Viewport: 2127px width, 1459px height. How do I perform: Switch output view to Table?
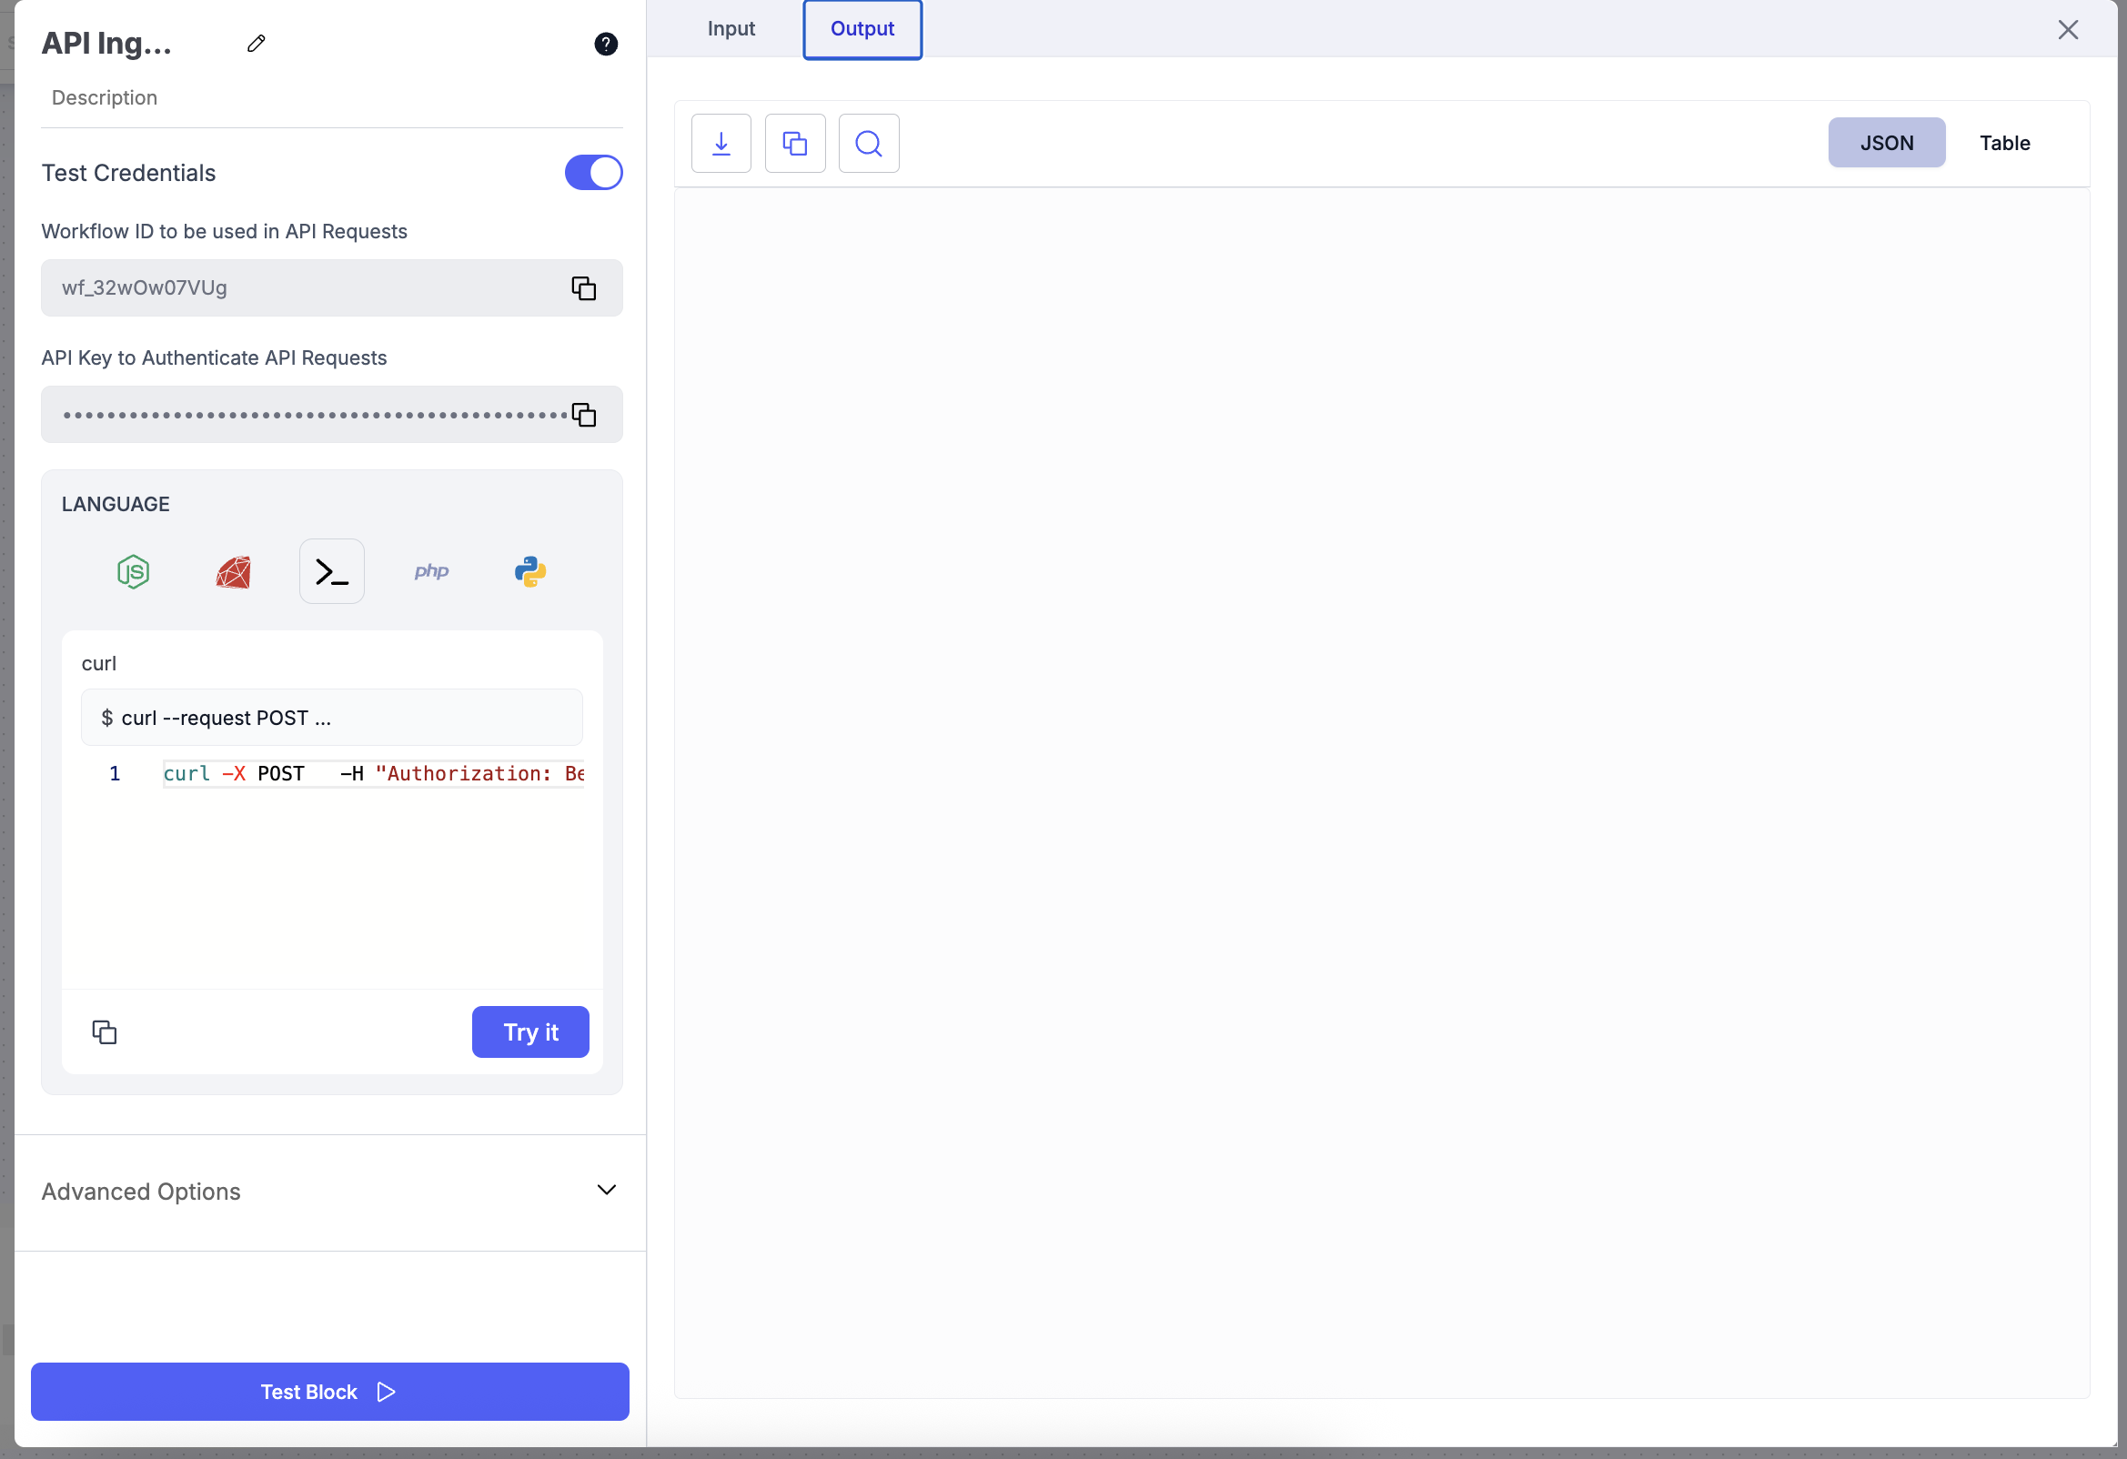tap(2004, 143)
